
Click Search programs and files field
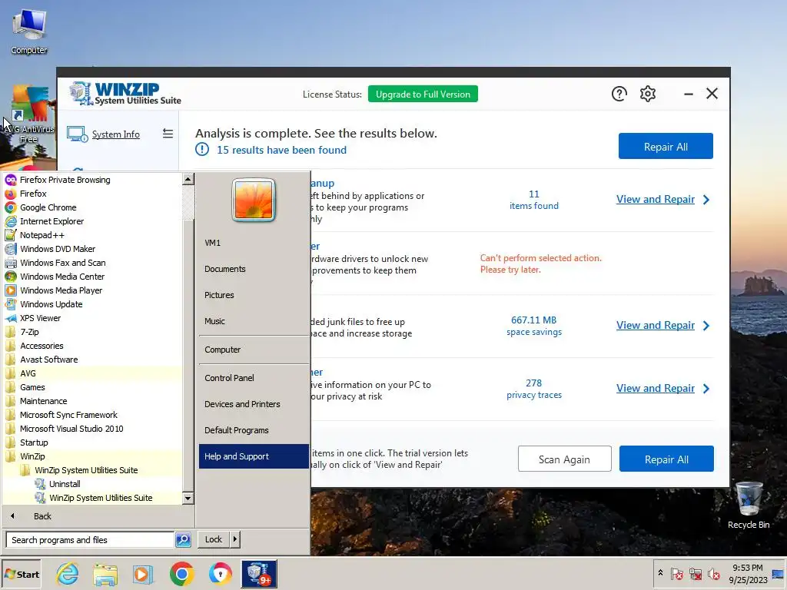point(91,540)
